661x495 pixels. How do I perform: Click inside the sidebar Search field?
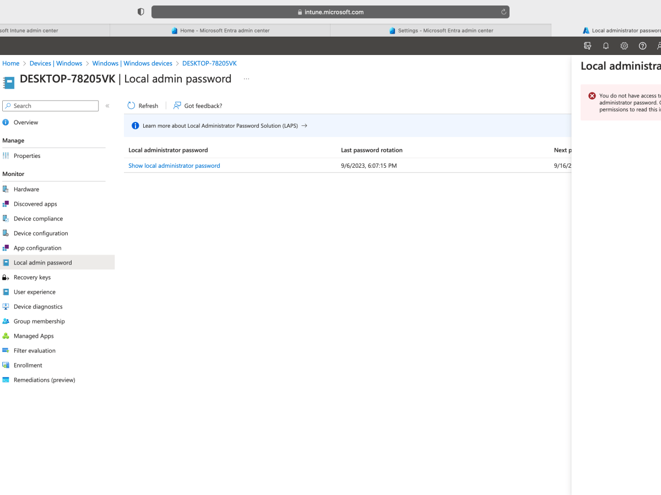50,106
